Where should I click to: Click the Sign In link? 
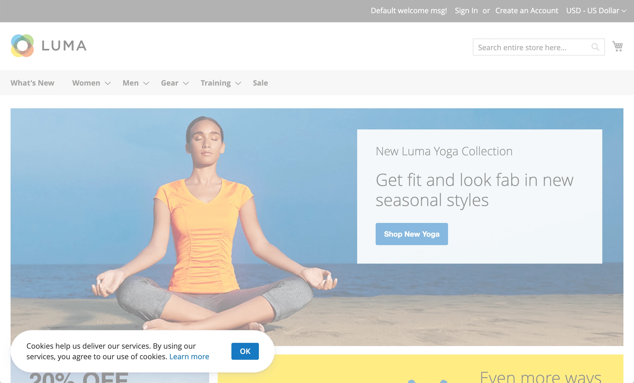pos(466,11)
